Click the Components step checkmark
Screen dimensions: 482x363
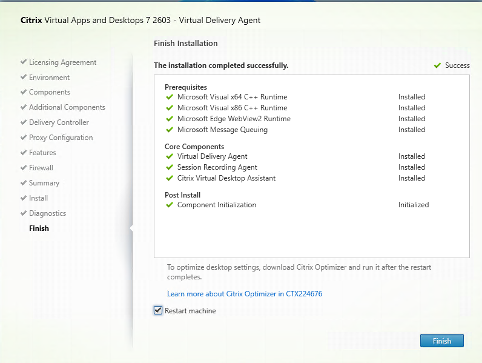[x=24, y=92]
